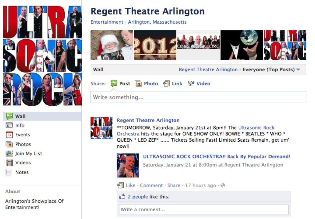Open Ultrasonic Rock Orchestra link in post
This screenshot has width=315, height=219.
256,128
